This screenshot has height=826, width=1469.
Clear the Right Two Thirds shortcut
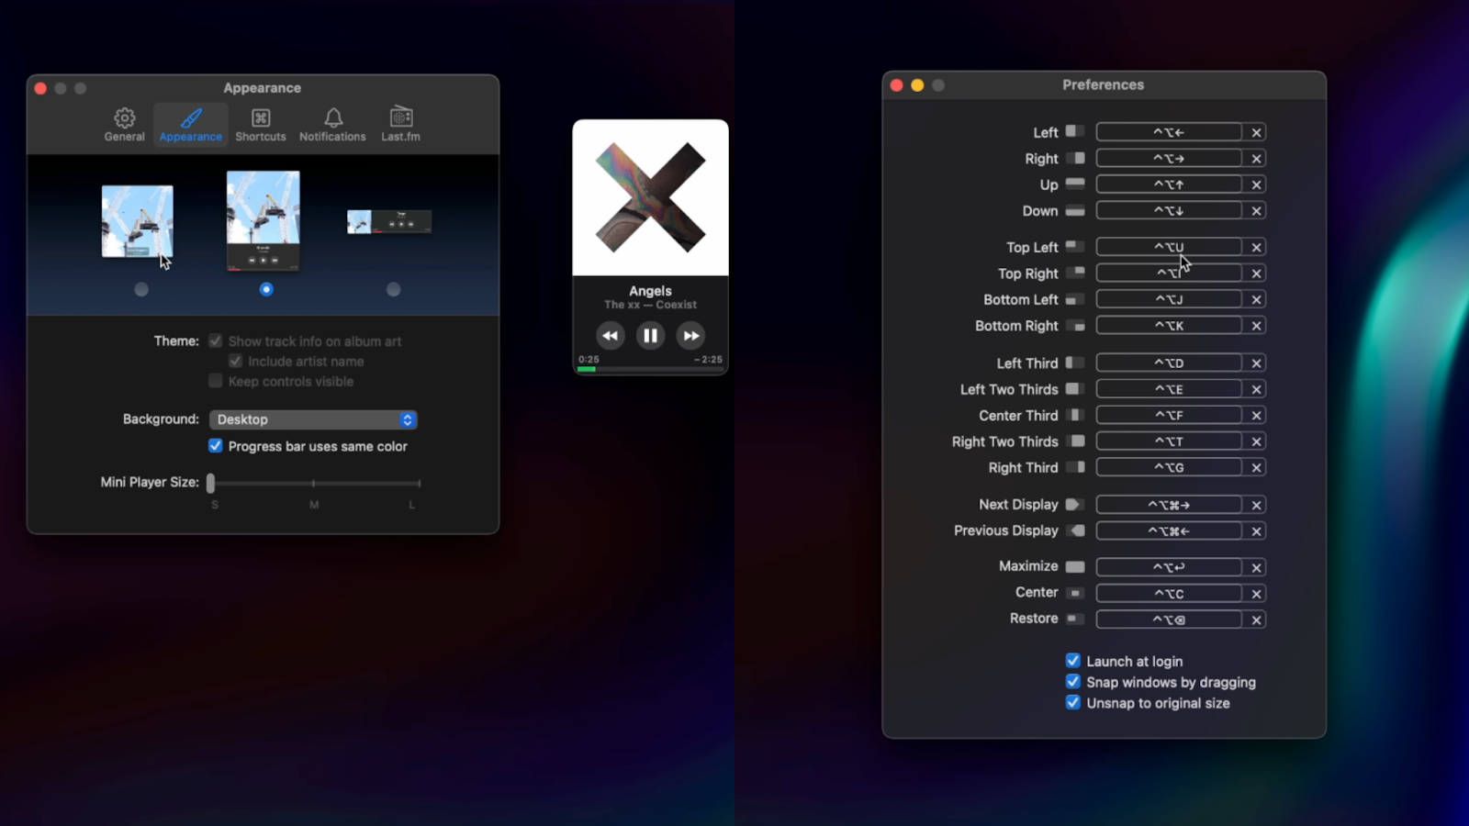(1256, 441)
